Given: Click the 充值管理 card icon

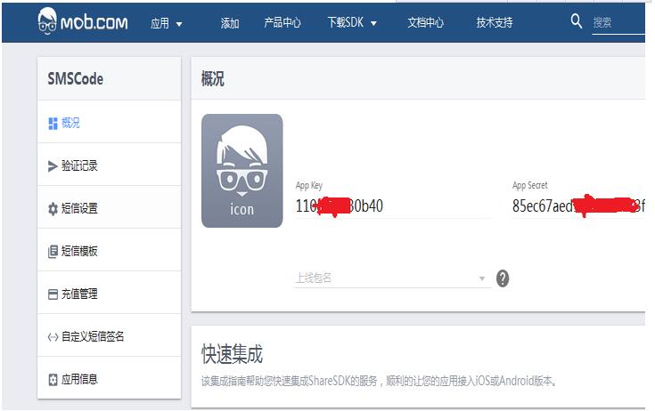Looking at the screenshot, I should [x=53, y=294].
